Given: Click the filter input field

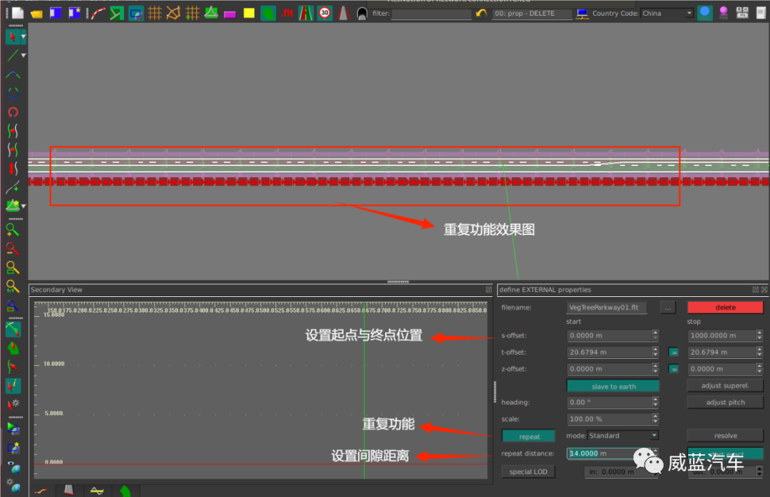Looking at the screenshot, I should click(x=431, y=14).
